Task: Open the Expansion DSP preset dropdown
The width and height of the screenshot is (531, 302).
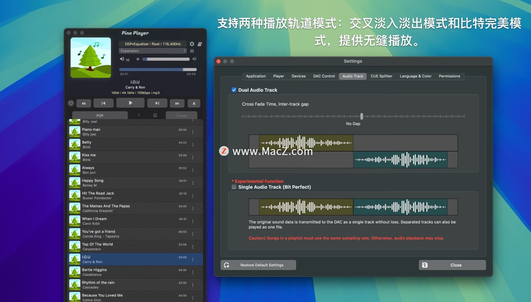Action: click(x=153, y=51)
